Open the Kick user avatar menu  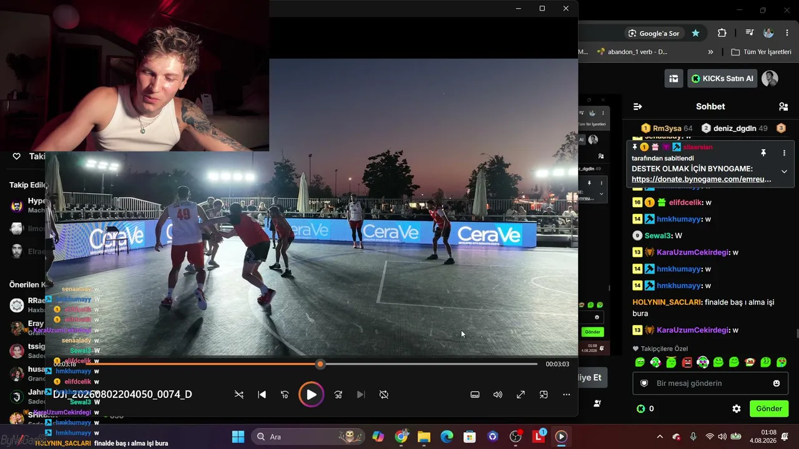click(770, 79)
